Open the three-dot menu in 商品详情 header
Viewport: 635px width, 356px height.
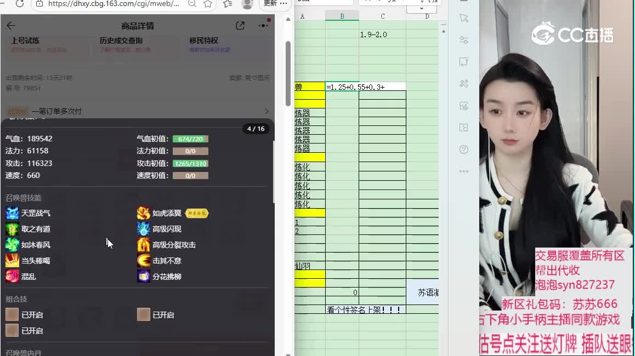[x=263, y=26]
